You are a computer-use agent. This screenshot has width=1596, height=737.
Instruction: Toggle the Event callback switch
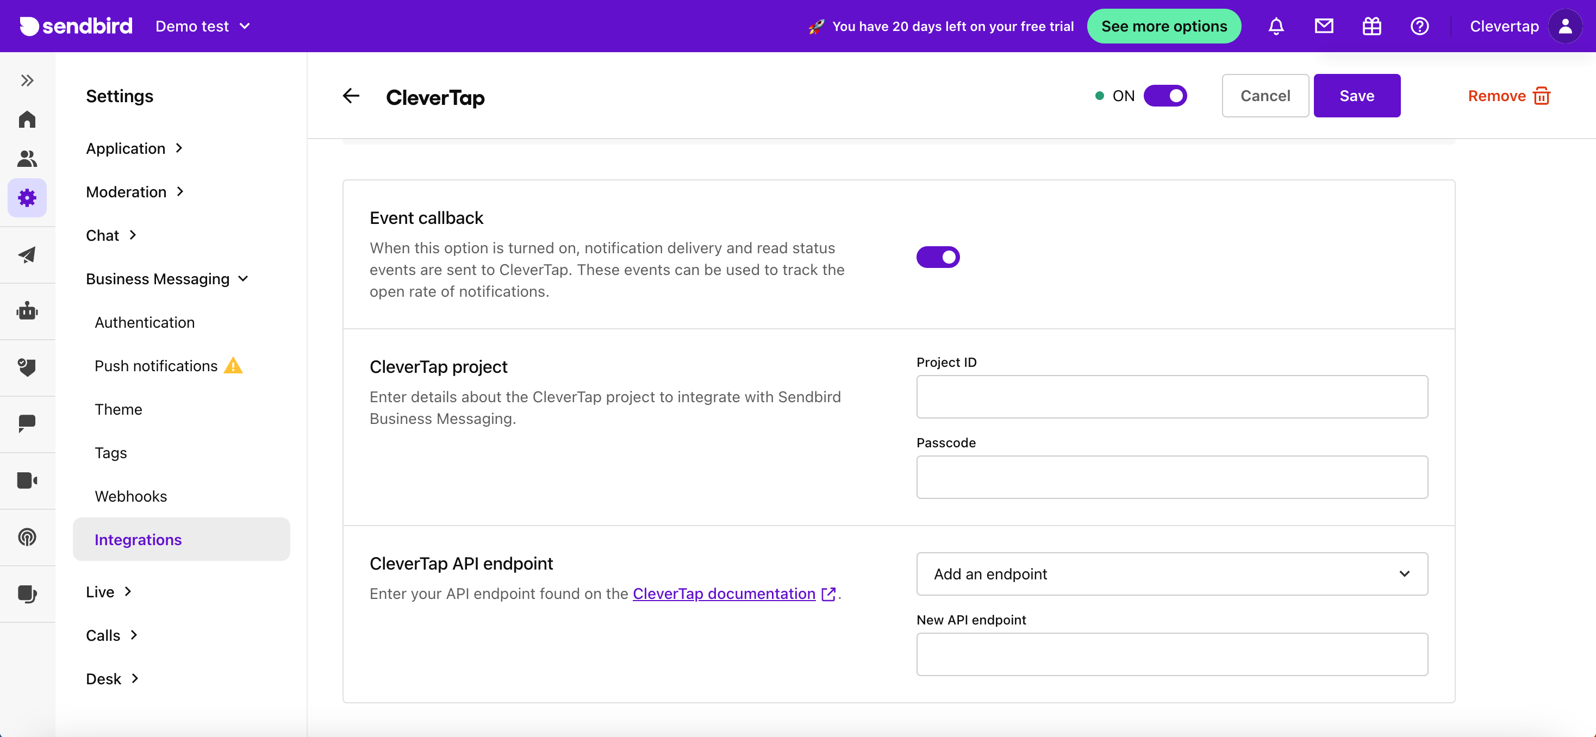[938, 257]
